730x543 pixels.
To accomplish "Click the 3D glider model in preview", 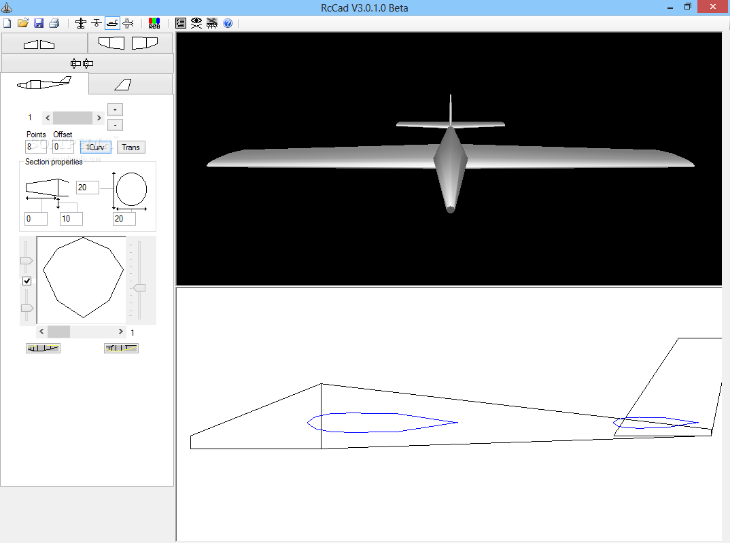I will click(x=450, y=156).
